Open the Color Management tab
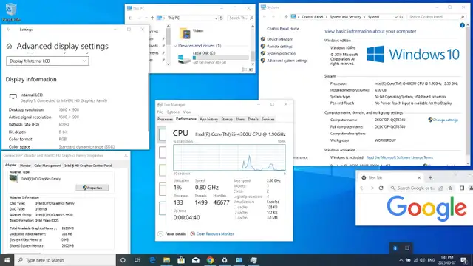 [47, 166]
